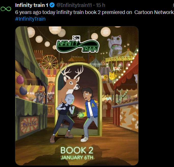Click the JANUARY 6TH date on poster

click(x=77, y=157)
